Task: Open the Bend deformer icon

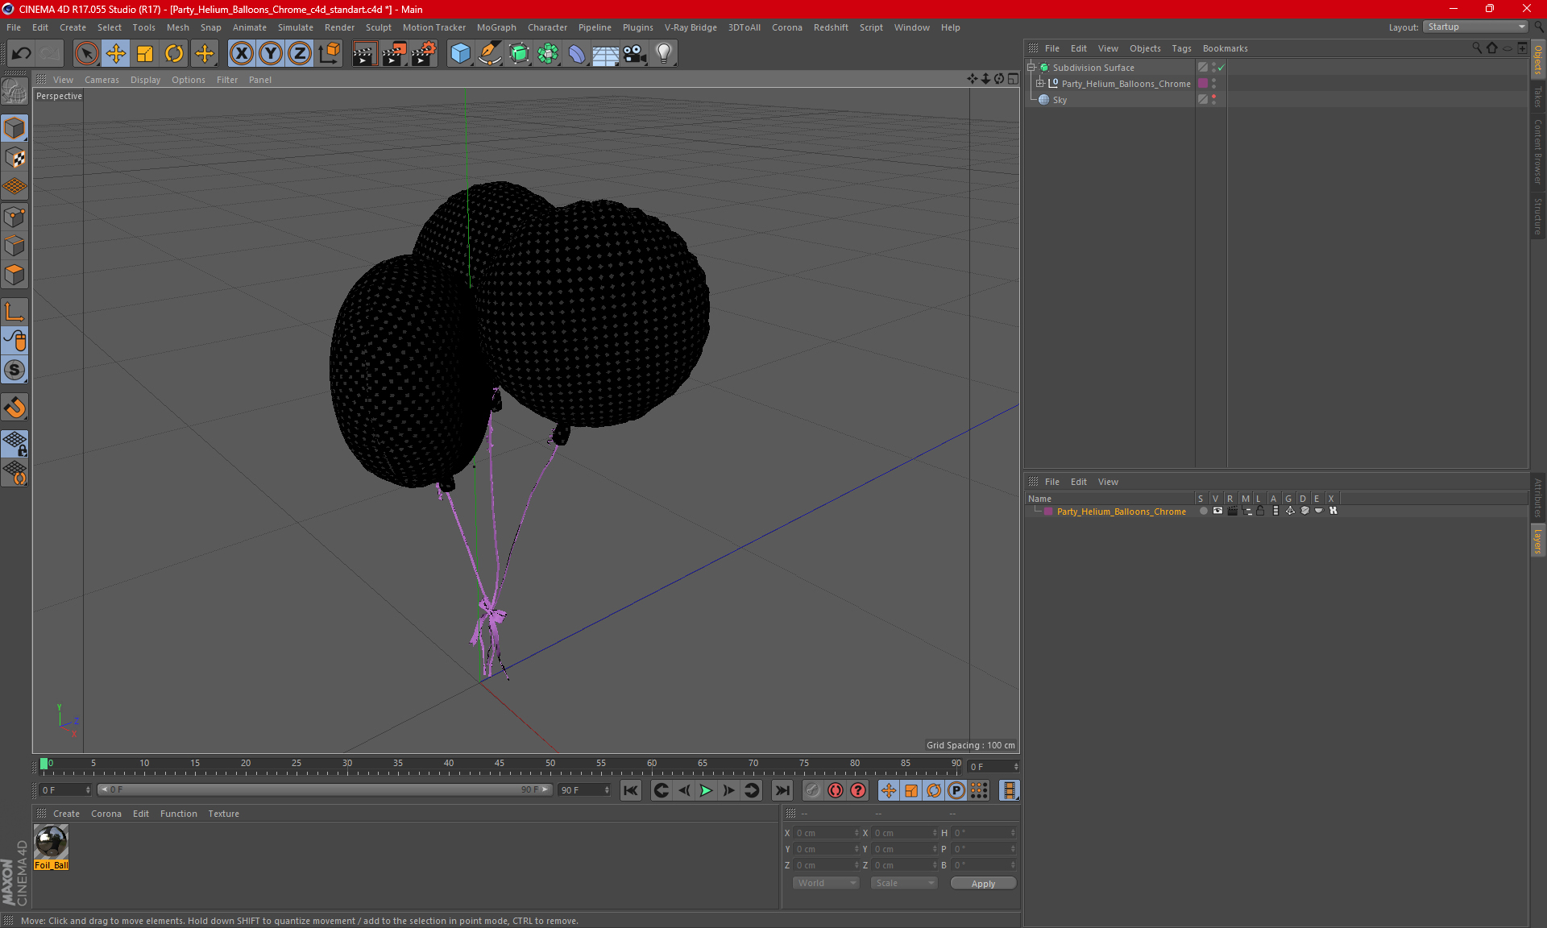Action: 577,53
